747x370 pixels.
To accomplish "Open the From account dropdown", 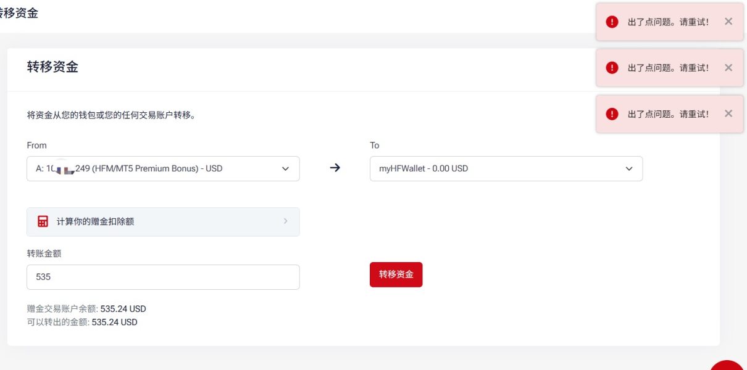I will (x=163, y=168).
